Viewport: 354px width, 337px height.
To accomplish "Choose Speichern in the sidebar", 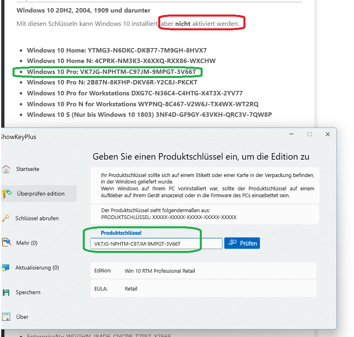I will click(28, 292).
